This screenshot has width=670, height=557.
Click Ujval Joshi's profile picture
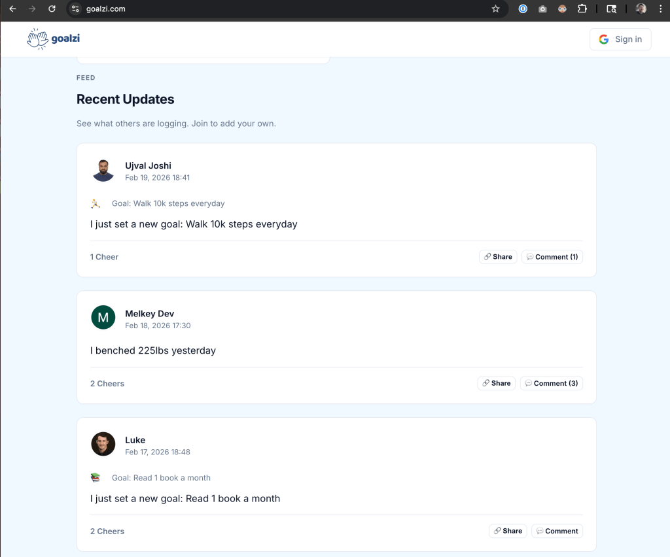(103, 170)
